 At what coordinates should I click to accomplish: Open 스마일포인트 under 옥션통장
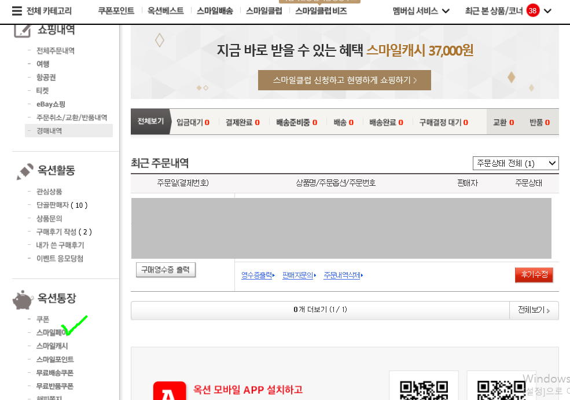click(x=55, y=359)
